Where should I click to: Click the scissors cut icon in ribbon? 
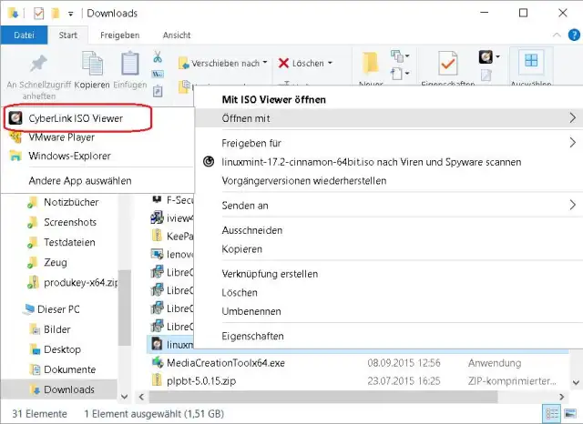158,57
